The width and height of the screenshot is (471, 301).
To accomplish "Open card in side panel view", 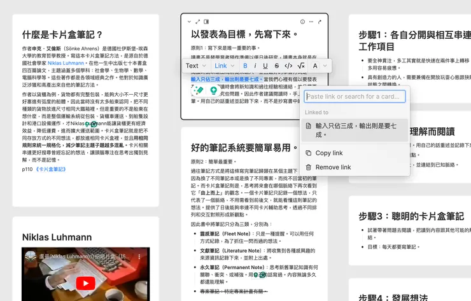I will 206,22.
